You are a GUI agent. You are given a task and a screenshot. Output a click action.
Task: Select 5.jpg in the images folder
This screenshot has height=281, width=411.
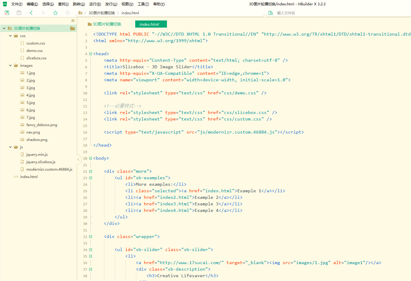(x=31, y=103)
